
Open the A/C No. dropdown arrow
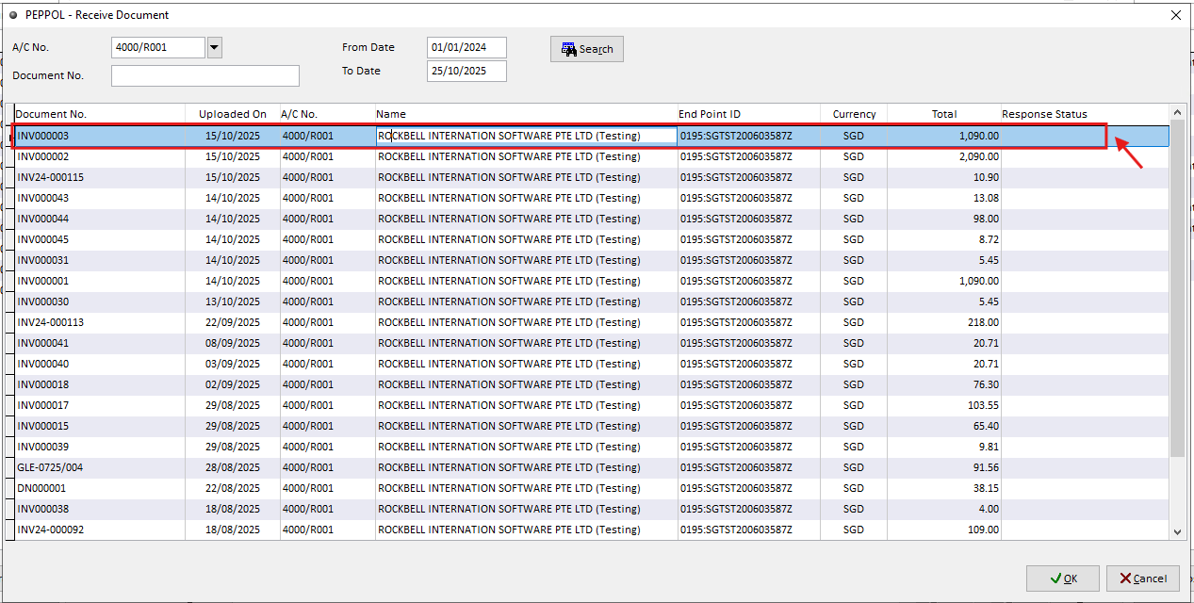point(214,47)
